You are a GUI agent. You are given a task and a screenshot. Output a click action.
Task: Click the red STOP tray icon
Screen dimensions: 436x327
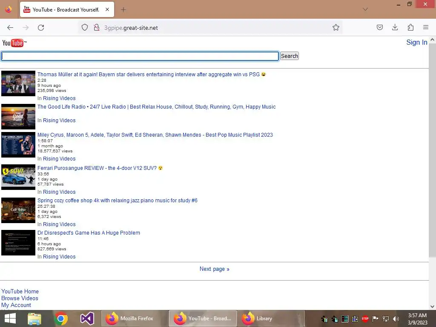365,318
